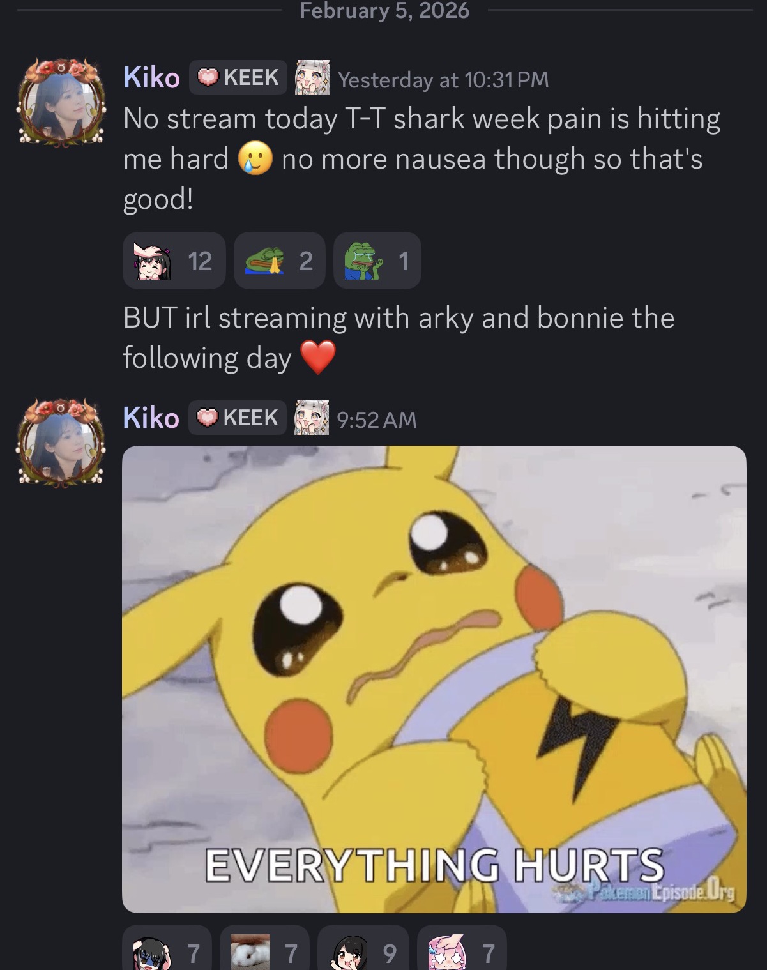The height and width of the screenshot is (970, 767).
Task: Click the KEEK server tag on second message
Action: pyautogui.click(x=238, y=418)
